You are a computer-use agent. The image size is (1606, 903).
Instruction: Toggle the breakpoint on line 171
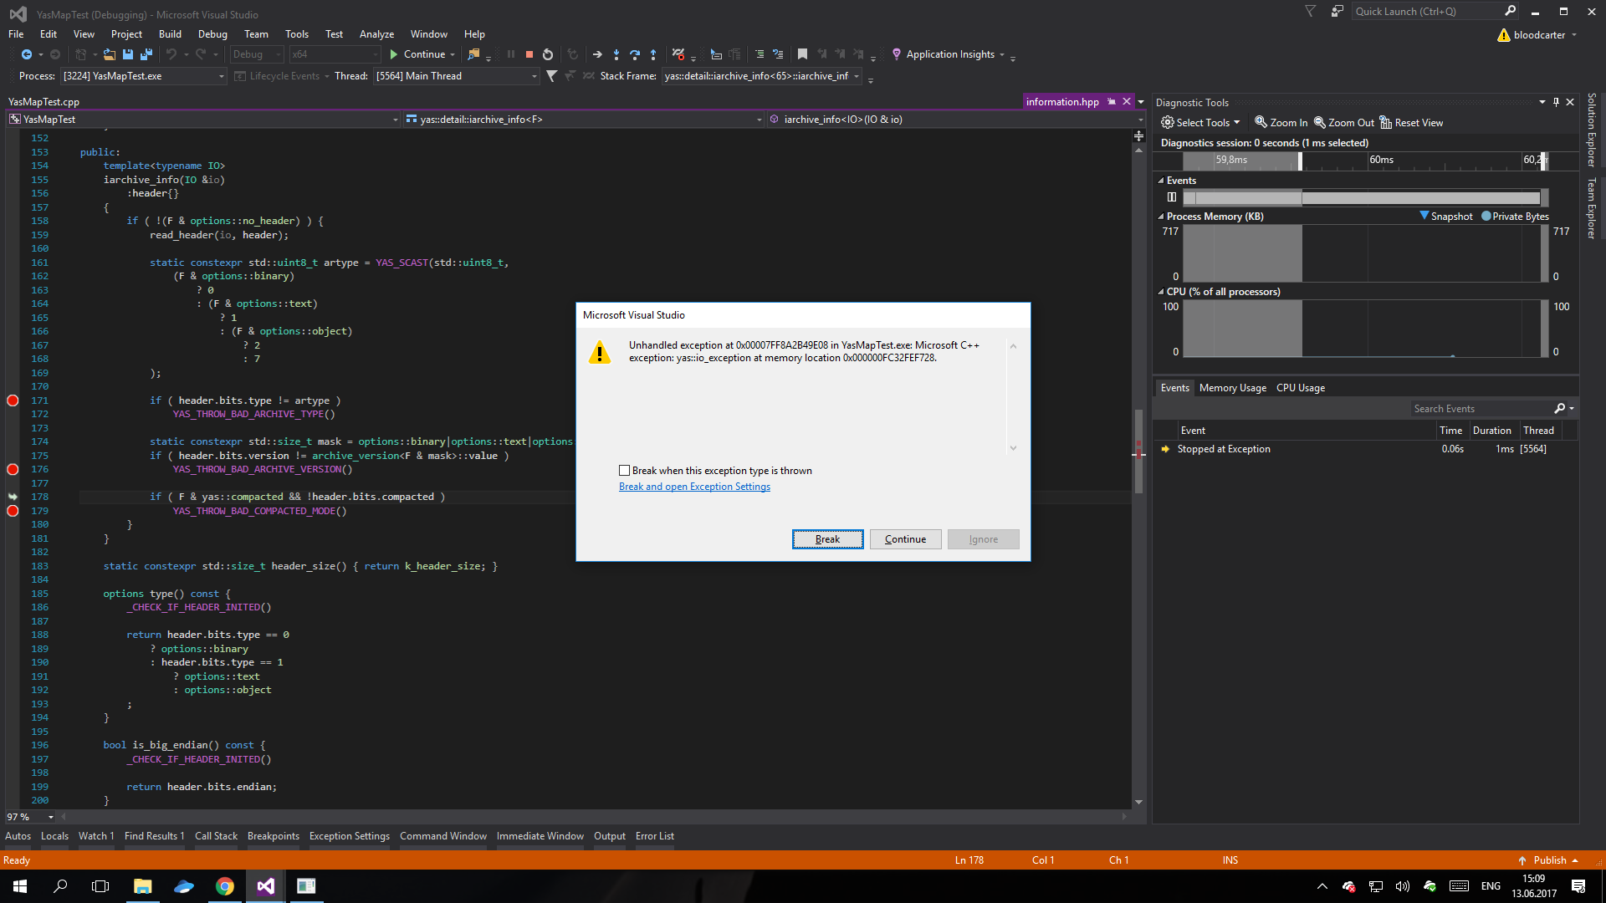click(13, 400)
